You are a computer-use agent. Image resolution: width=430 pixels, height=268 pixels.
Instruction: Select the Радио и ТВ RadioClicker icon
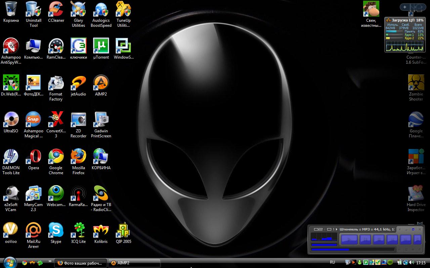(101, 198)
